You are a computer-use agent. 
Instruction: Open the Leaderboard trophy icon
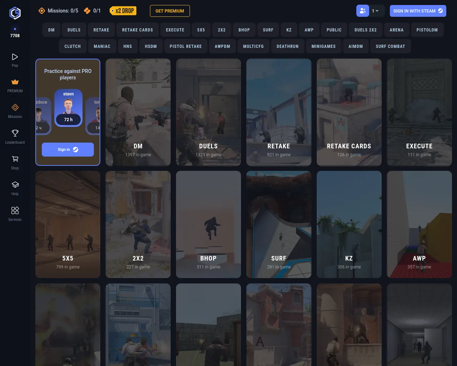(x=15, y=134)
